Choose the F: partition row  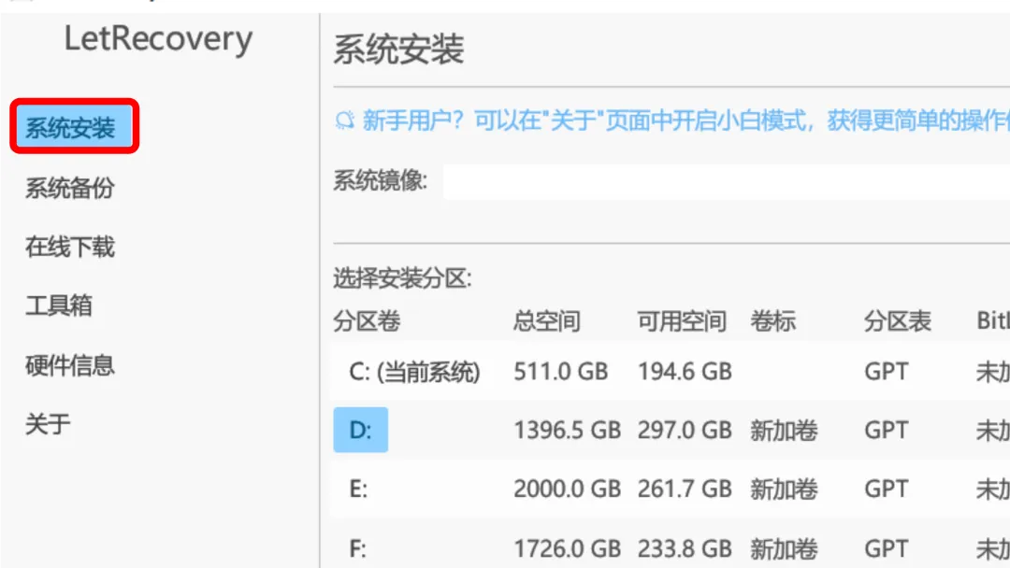pyautogui.click(x=358, y=548)
